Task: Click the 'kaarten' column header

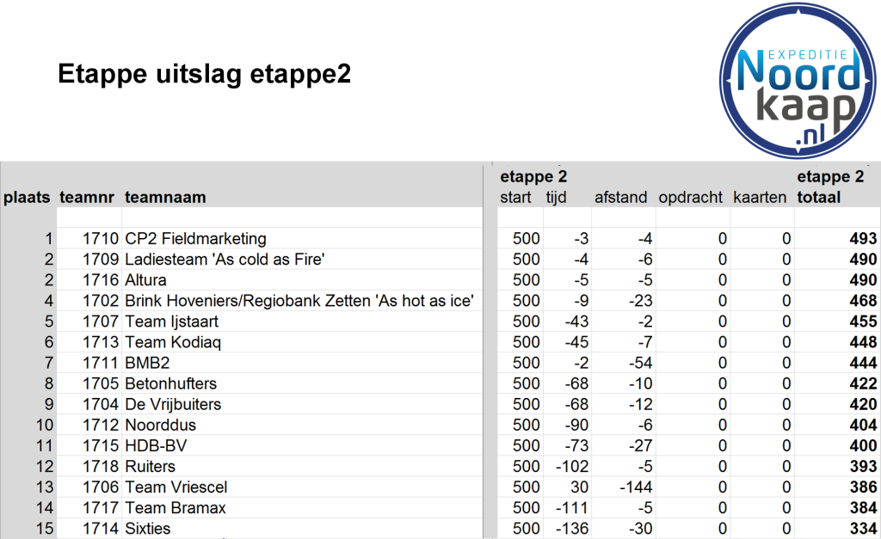Action: click(760, 198)
